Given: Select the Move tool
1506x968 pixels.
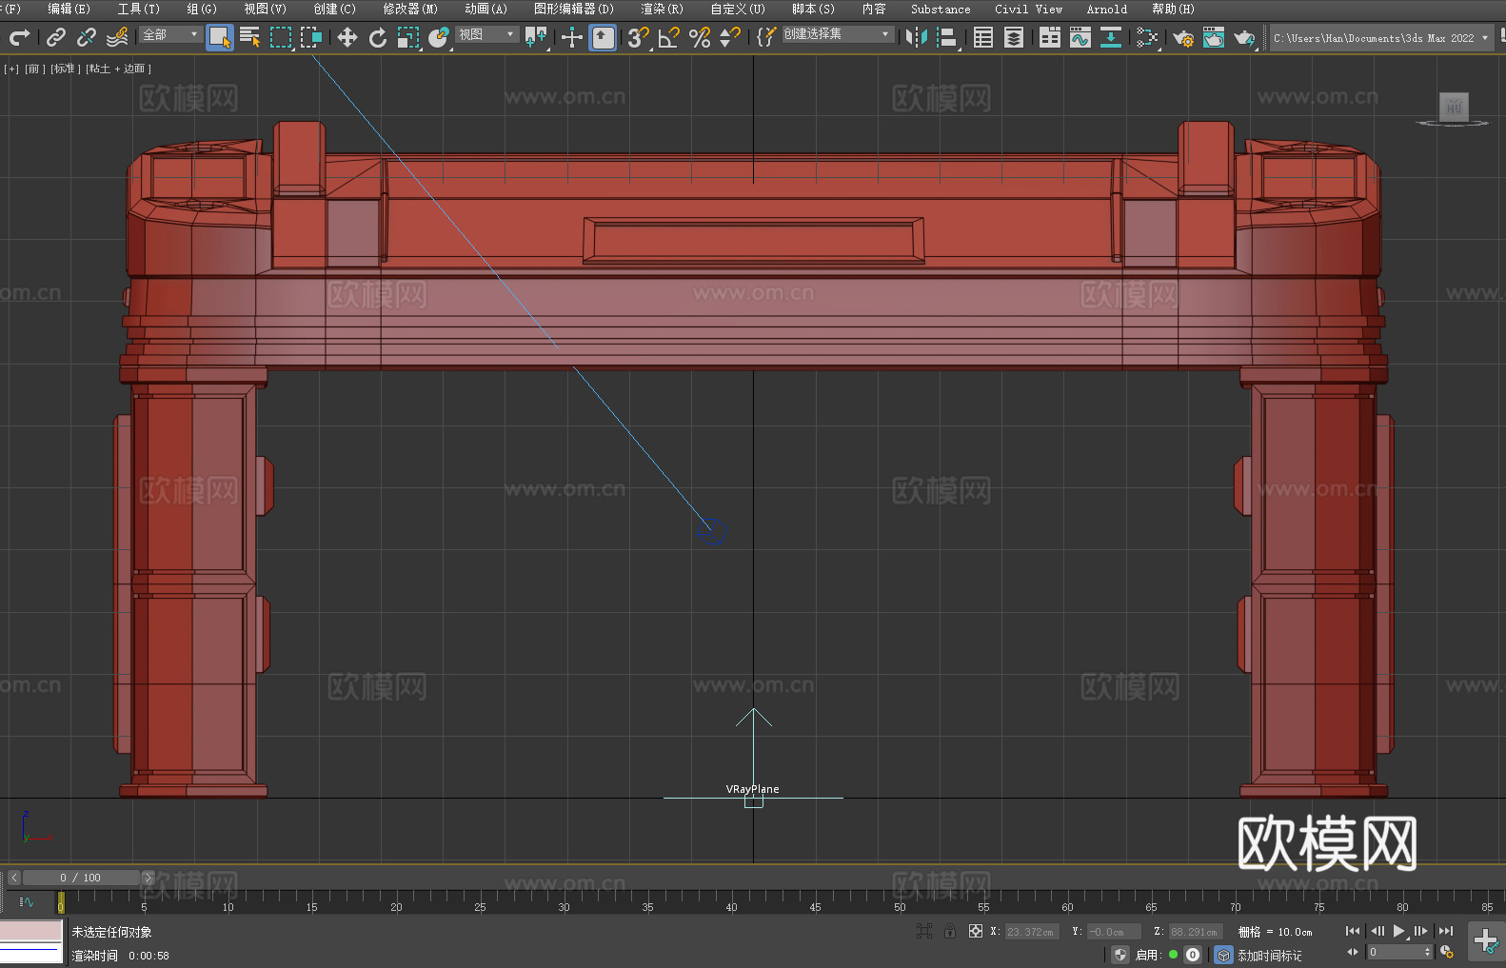Looking at the screenshot, I should tap(347, 37).
